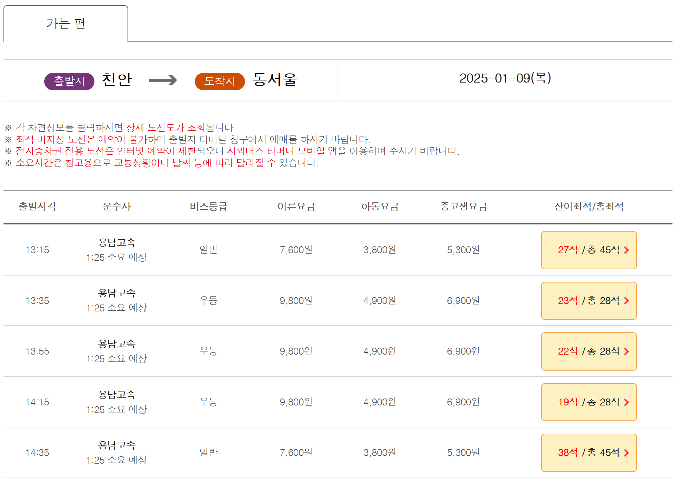Click the 잔여좌석/총좌석 column header
Viewport: 677px width, 480px height.
pyautogui.click(x=588, y=207)
